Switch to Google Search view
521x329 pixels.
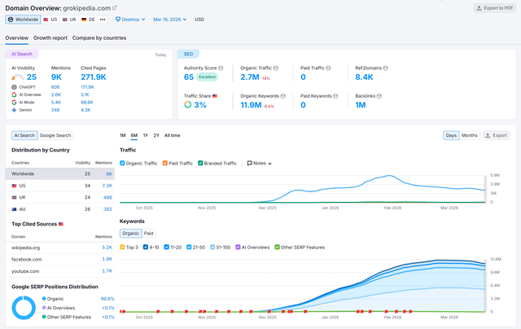coord(56,135)
